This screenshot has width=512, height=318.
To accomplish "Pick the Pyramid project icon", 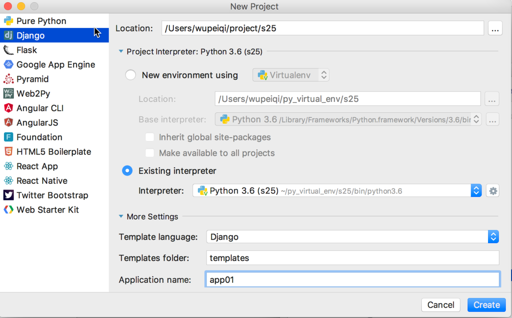I will (8, 79).
